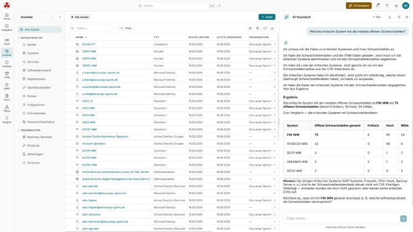Open asset a.huber@docusnap-sports.de

(x=101, y=73)
